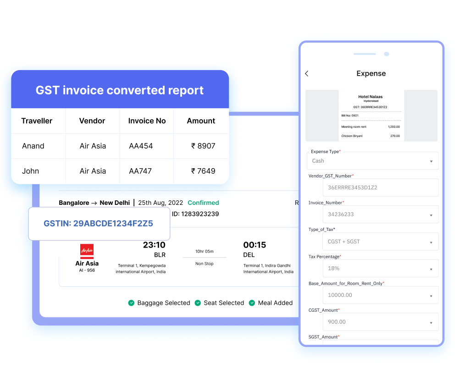Click the green Confirmed status label
The width and height of the screenshot is (465, 374).
pyautogui.click(x=203, y=203)
